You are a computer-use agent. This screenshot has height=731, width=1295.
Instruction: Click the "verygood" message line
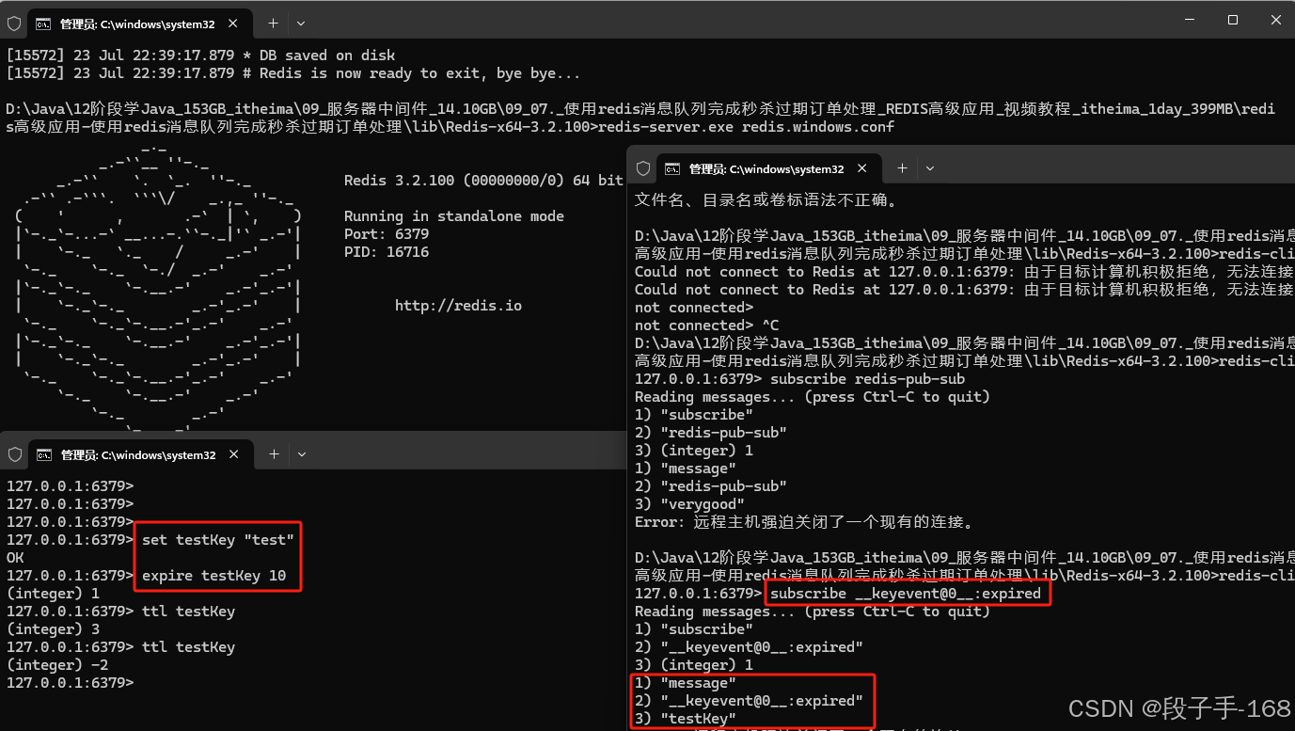click(689, 504)
